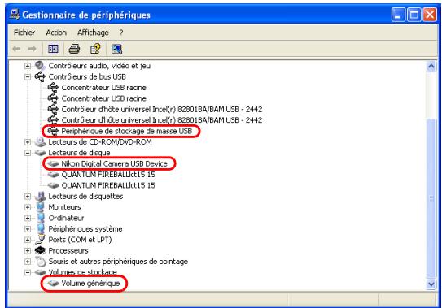Click the Forward arrow toolbar icon
This screenshot has height=308, width=442.
pyautogui.click(x=32, y=49)
